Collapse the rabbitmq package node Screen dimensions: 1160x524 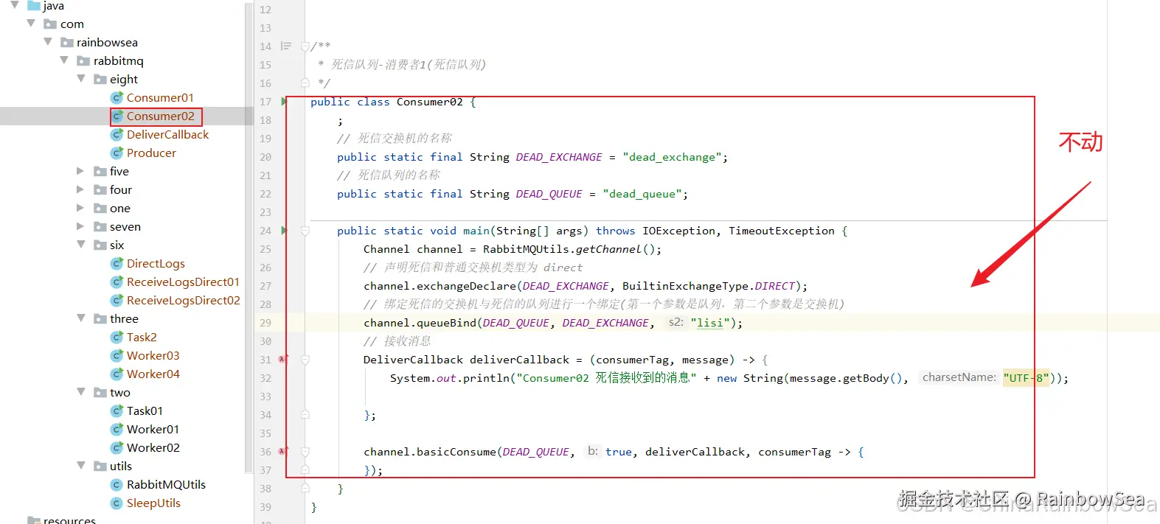[64, 60]
